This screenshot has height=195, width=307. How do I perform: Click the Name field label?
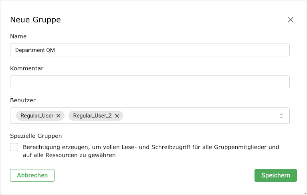click(x=18, y=36)
